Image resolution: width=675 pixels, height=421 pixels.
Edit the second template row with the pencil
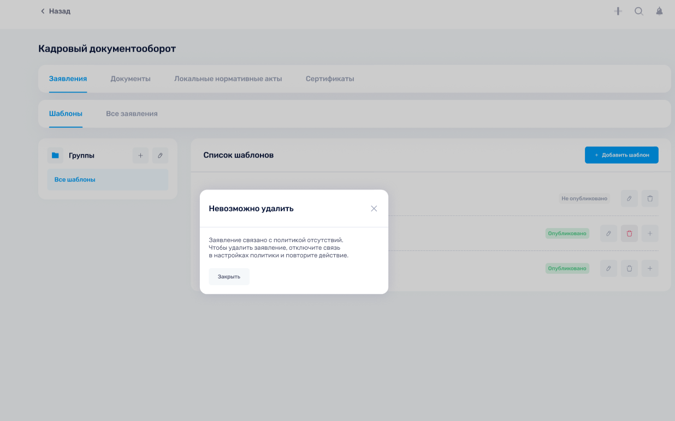pyautogui.click(x=608, y=233)
